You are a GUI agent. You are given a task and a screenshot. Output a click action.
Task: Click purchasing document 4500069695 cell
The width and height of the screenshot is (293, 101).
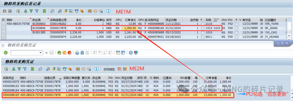pyautogui.click(x=156, y=24)
